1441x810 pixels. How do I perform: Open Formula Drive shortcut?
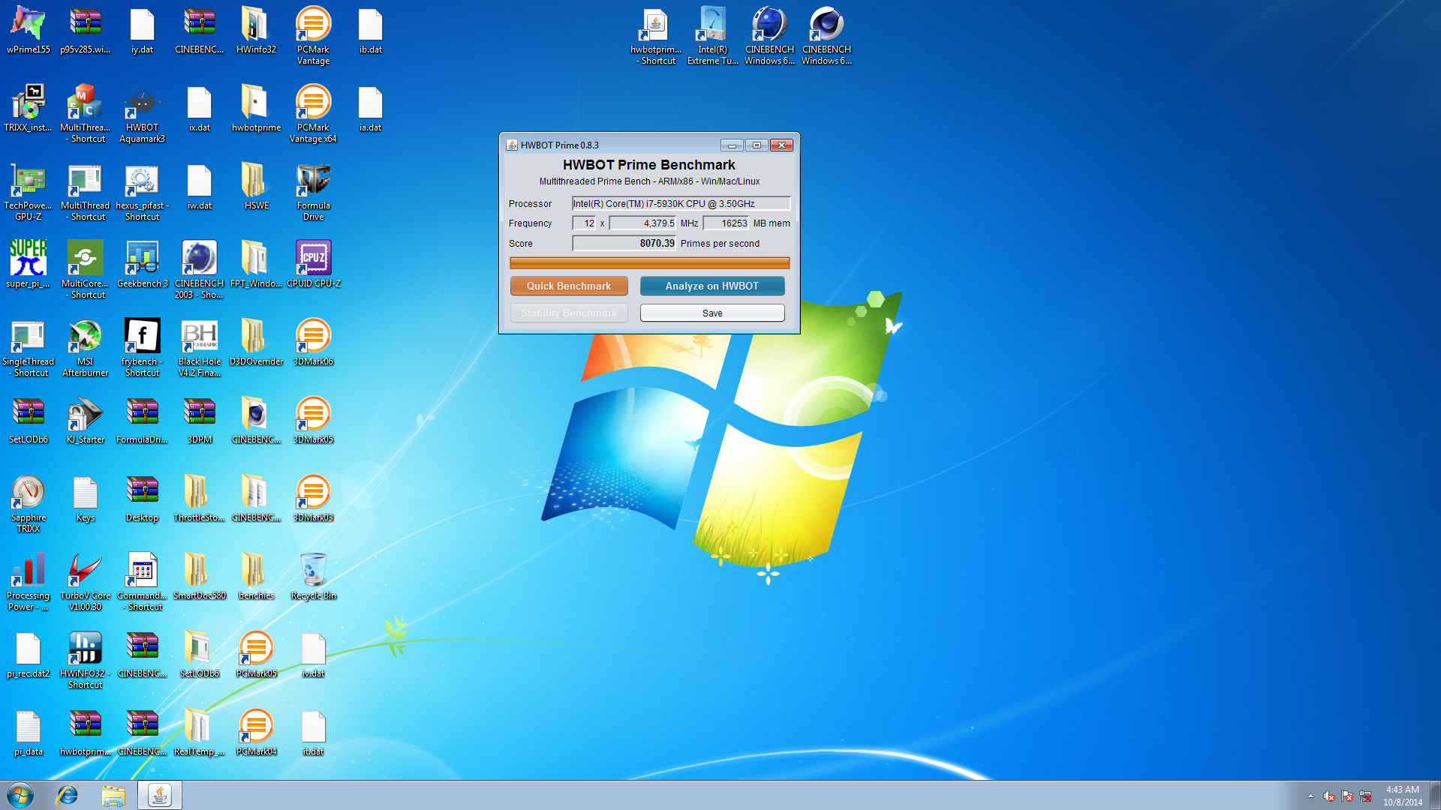[313, 191]
